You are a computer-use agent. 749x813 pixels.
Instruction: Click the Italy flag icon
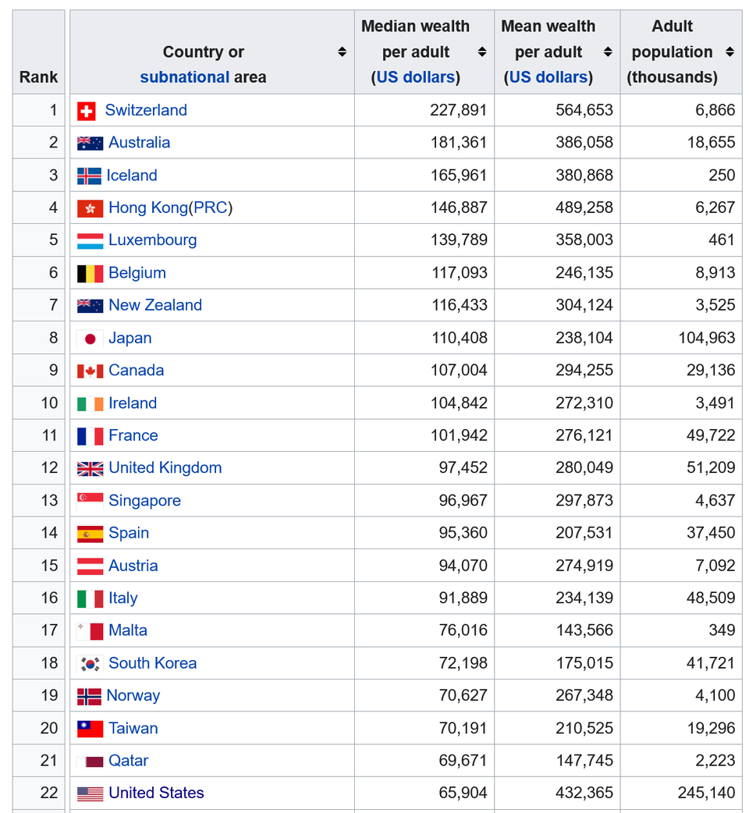90,599
